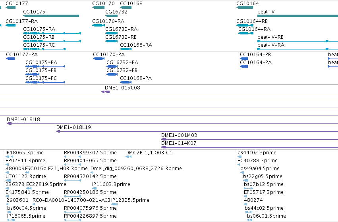Click the EC40788.3prime EST label
This screenshot has height=222, width=338.
point(257,161)
